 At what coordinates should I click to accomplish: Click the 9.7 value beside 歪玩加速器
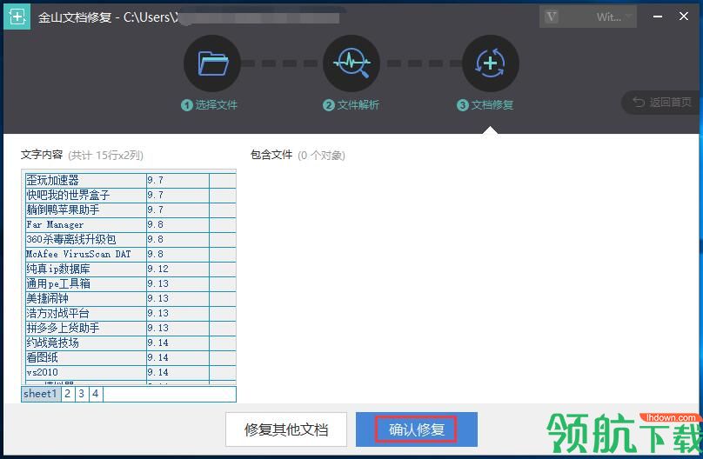178,181
